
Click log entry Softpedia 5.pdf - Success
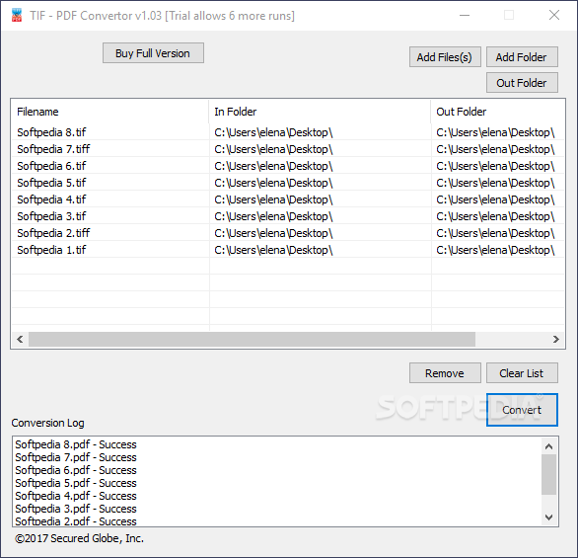tap(76, 483)
